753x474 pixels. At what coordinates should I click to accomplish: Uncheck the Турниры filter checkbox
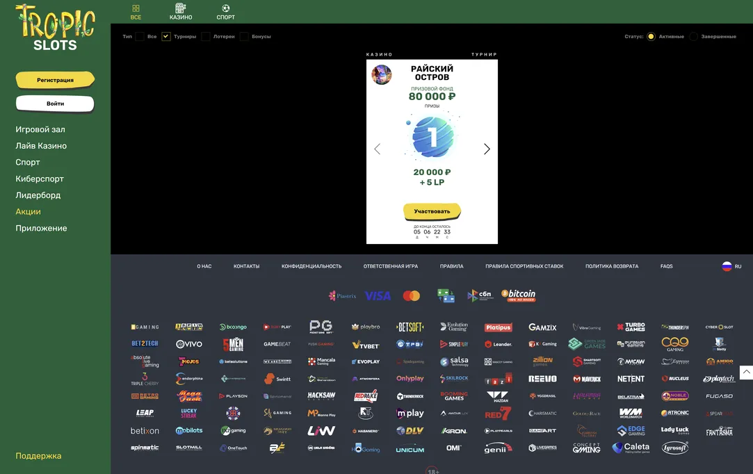coord(166,37)
